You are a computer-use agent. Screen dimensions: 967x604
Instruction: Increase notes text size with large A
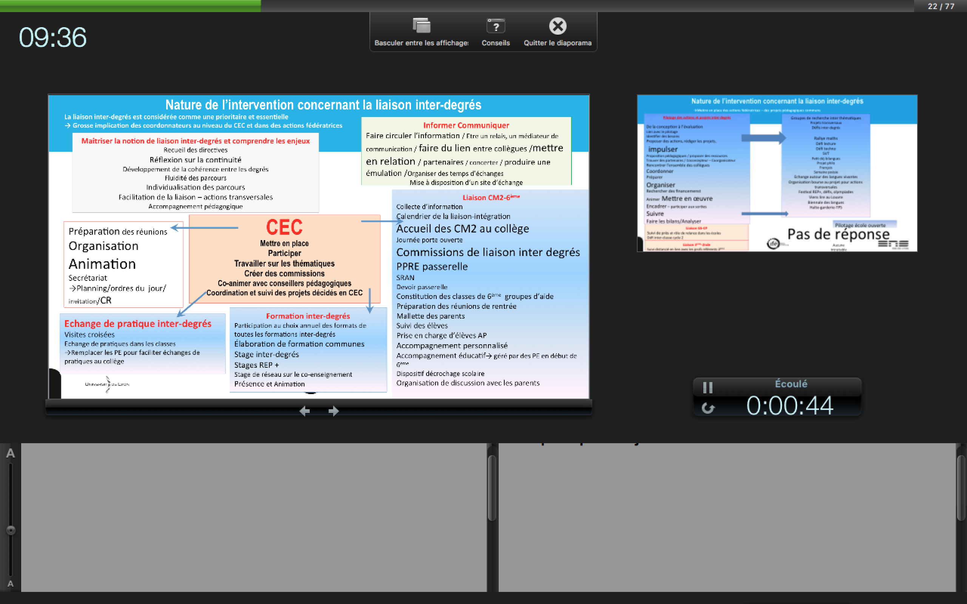(11, 453)
